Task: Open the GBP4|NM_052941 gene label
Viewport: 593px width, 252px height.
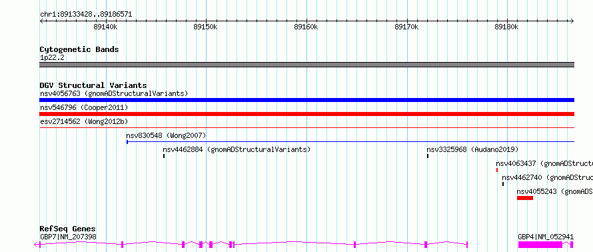Action: coord(546,237)
